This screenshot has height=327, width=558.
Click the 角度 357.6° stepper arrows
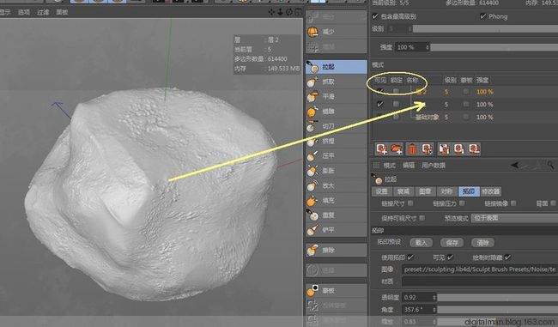pos(434,310)
